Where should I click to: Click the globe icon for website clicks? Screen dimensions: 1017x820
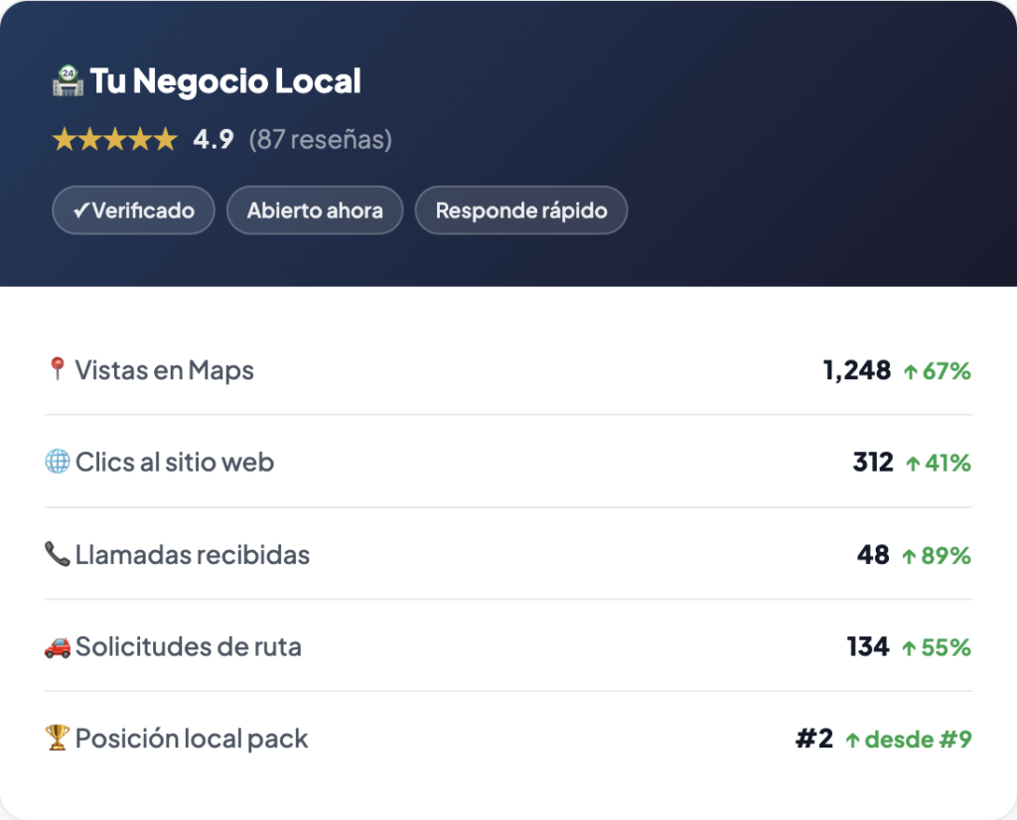point(58,462)
